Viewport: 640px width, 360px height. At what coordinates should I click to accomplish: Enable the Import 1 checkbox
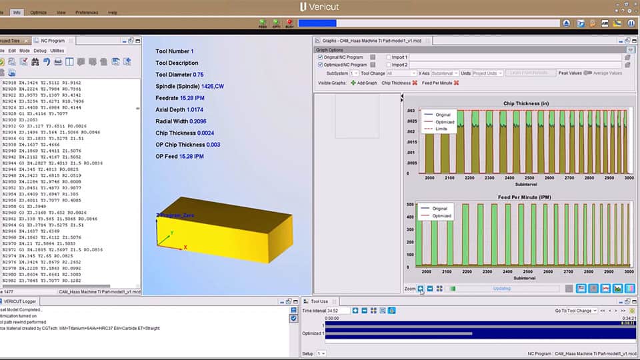387,57
